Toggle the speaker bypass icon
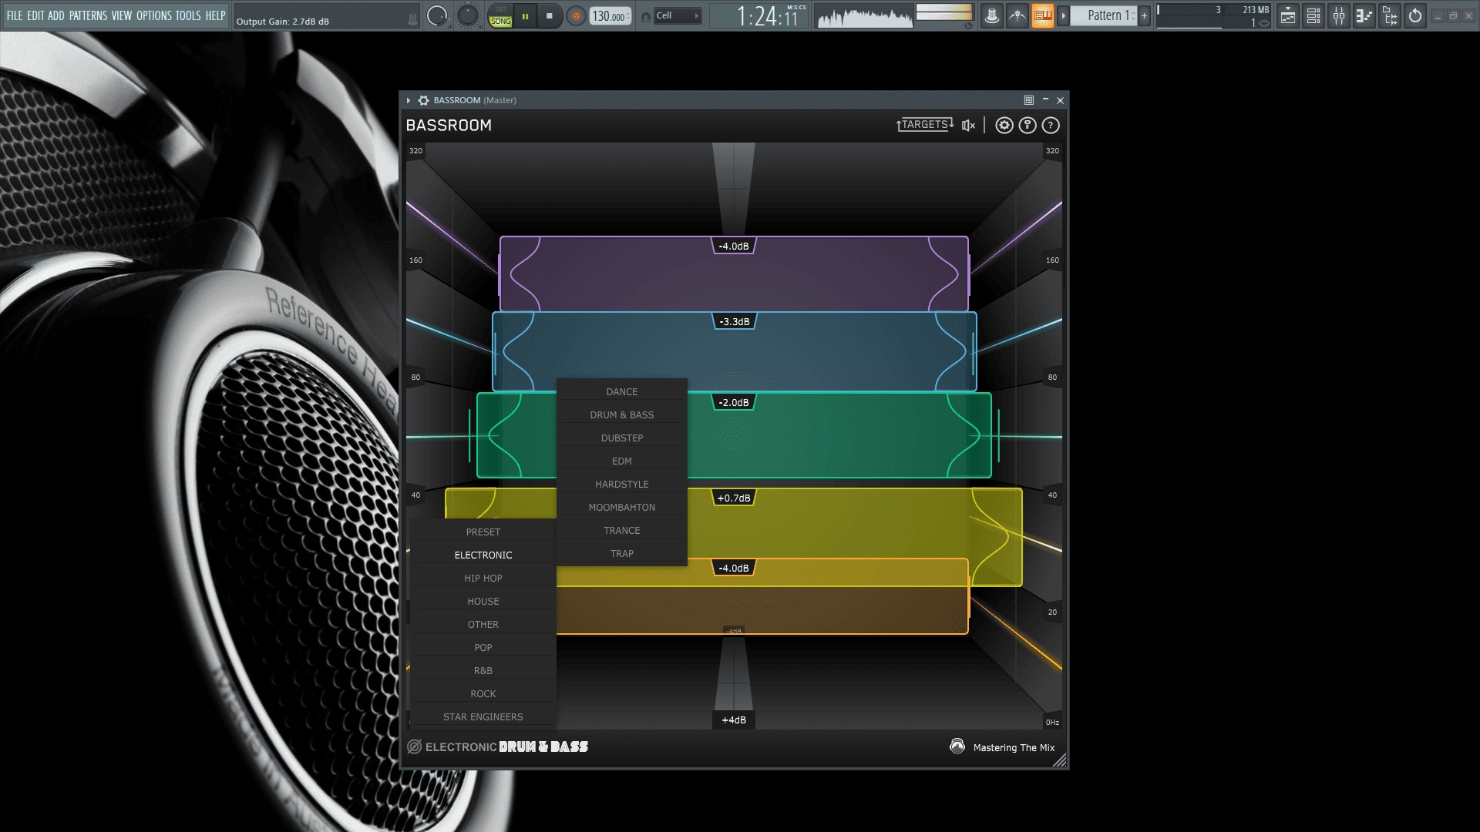The width and height of the screenshot is (1480, 832). (x=969, y=126)
